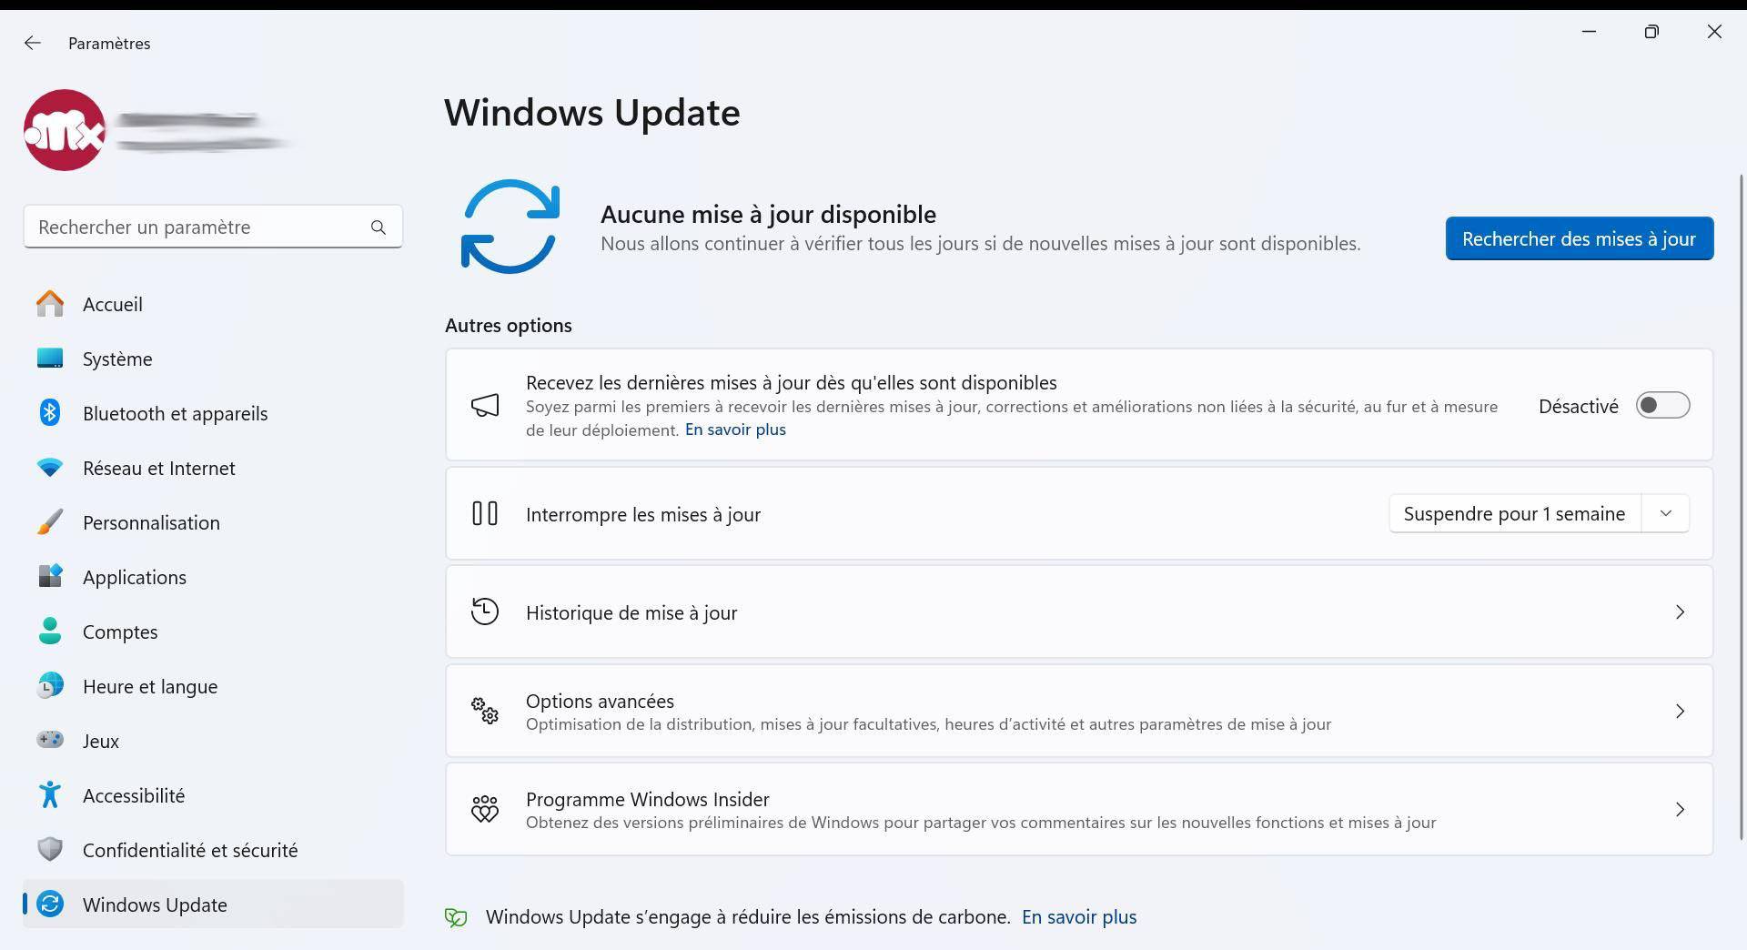Open Confidentialité et sécurité section
Screen dimensions: 1747x950
[213, 850]
